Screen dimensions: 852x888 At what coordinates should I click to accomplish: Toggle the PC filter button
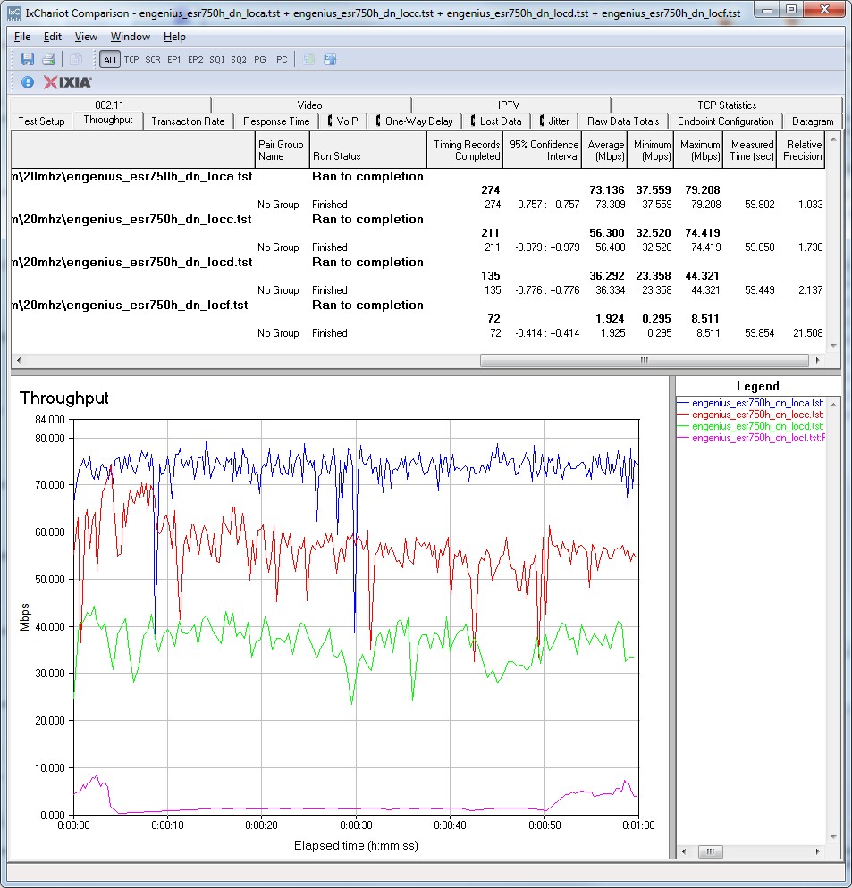pos(282,60)
